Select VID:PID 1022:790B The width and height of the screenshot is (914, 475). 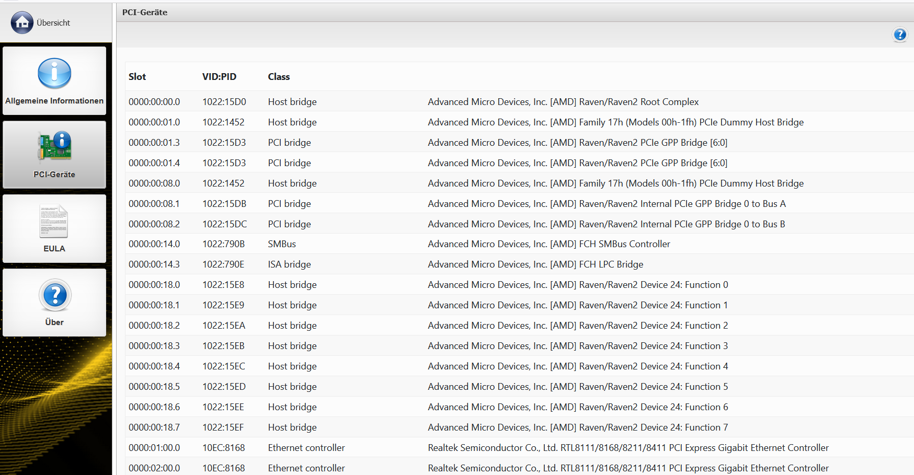click(x=223, y=244)
